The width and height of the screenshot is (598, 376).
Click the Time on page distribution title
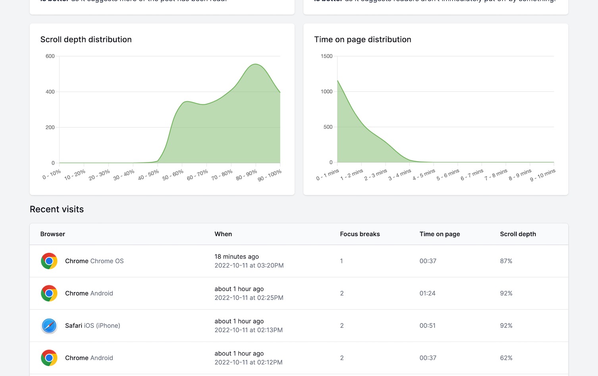[363, 39]
